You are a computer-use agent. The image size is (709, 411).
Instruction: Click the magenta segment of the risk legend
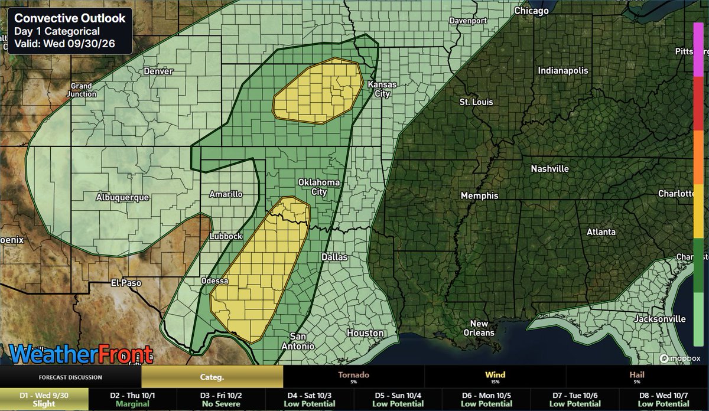click(698, 50)
